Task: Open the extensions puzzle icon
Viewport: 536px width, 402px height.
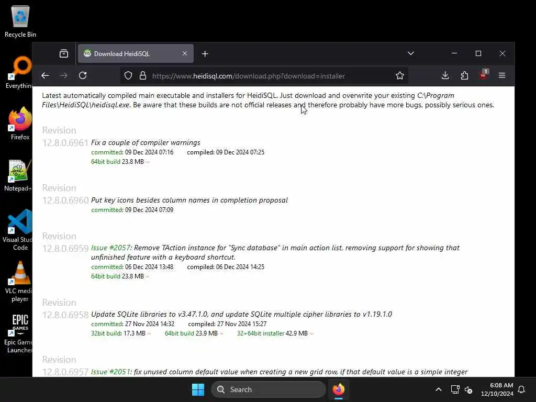Action: coord(464,75)
